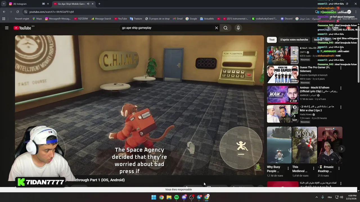The image size is (360, 202).
Task: Go to YouTube home via logo
Action: click(22, 28)
